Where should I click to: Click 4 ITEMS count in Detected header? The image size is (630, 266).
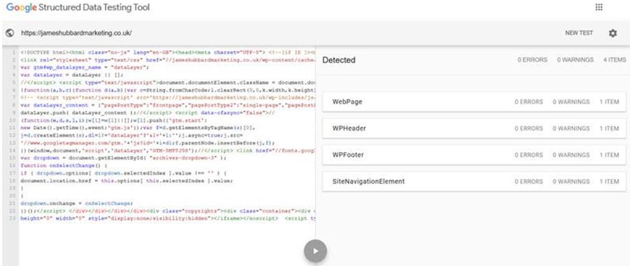[x=615, y=60]
